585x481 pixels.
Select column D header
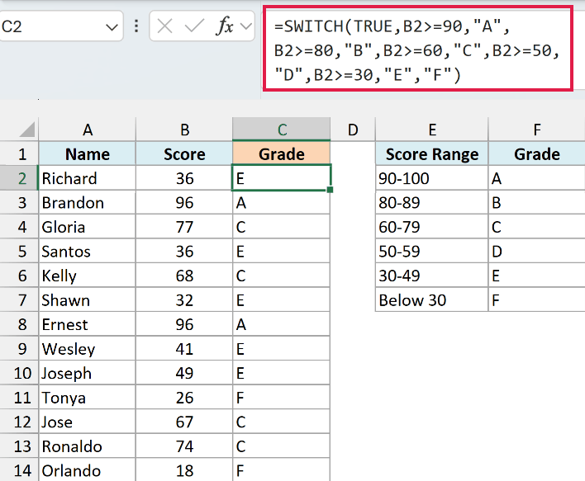(353, 130)
